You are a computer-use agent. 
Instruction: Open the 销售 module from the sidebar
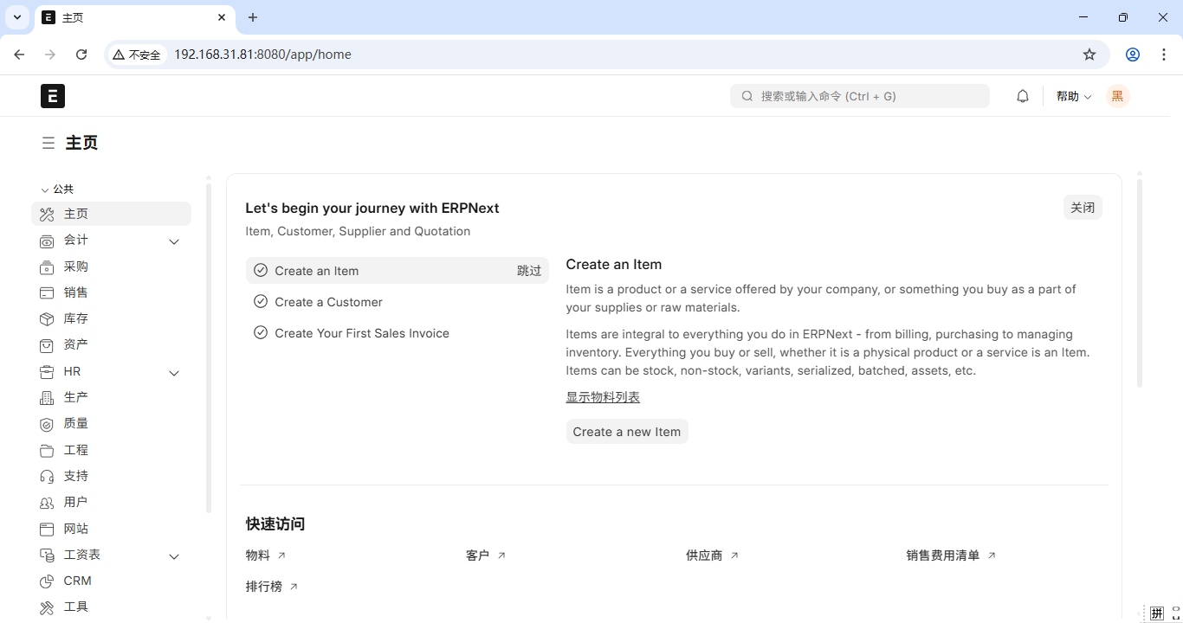pyautogui.click(x=111, y=292)
